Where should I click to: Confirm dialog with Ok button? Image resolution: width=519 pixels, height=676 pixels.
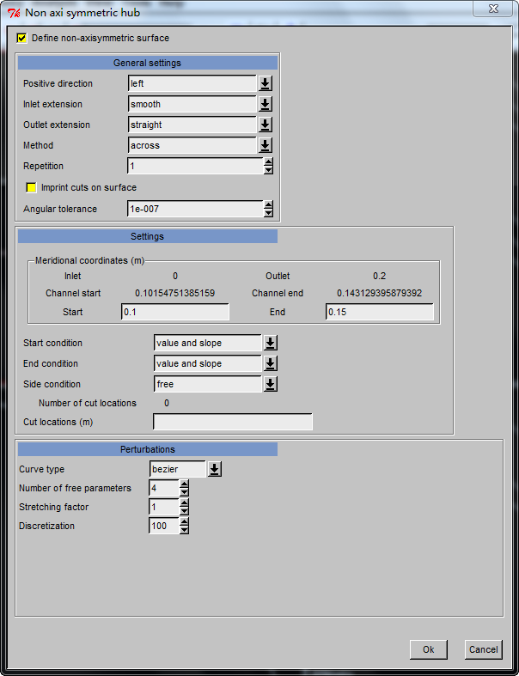[429, 649]
